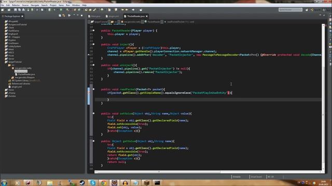Fold the setValue() method
332x186 pixels.
[x=93, y=114]
